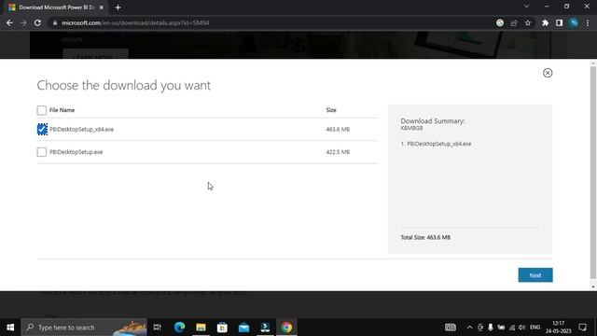The image size is (597, 336).
Task: Click the Download Summary heading
Action: coord(433,121)
